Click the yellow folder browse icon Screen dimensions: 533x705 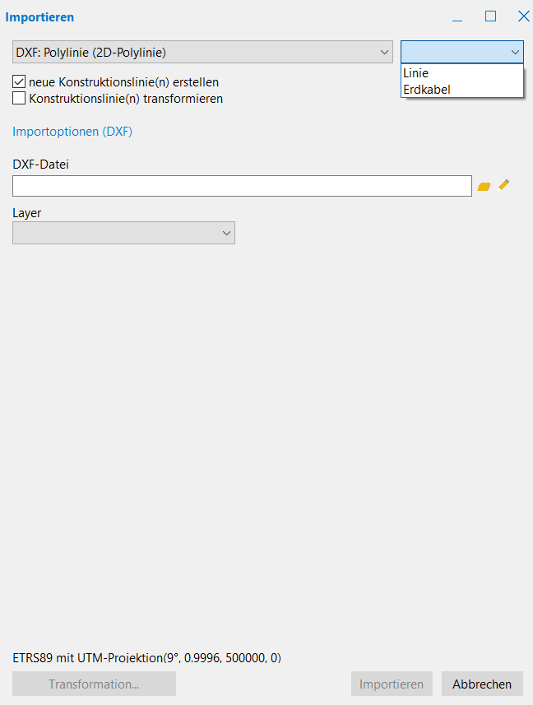pyautogui.click(x=484, y=187)
